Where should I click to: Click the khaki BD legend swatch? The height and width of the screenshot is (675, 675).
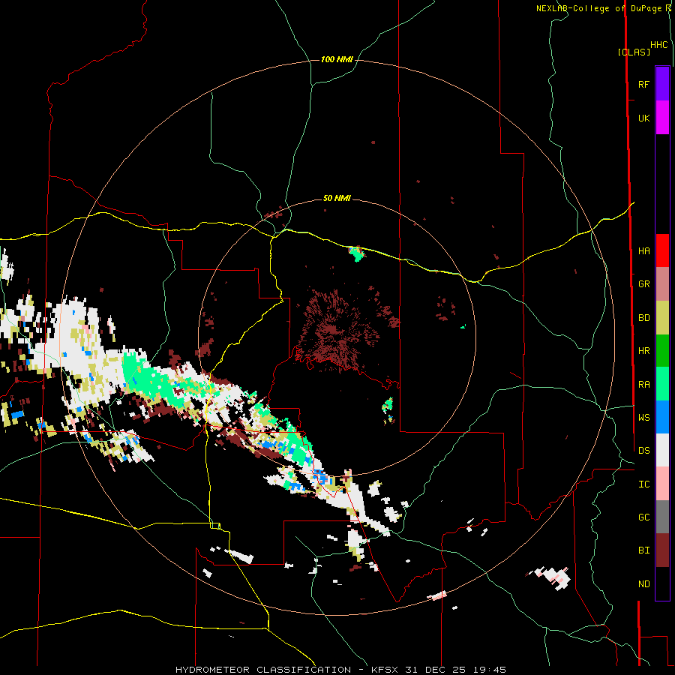[x=662, y=318]
